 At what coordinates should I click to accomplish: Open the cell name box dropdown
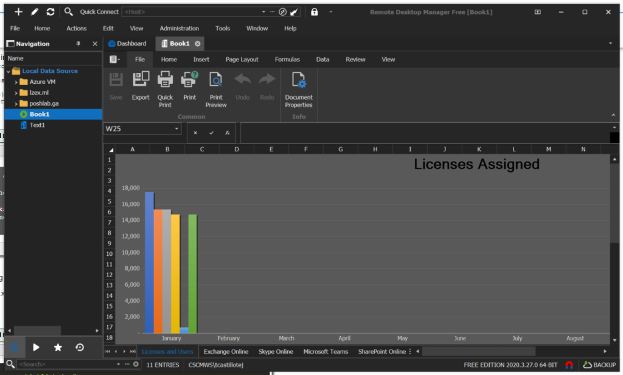[177, 129]
